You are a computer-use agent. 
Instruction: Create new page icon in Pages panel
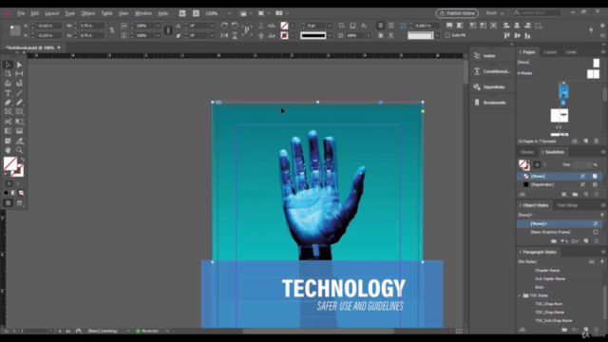click(x=586, y=142)
